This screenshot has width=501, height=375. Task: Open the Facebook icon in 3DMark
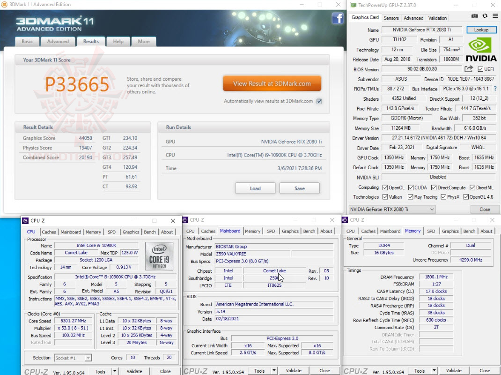click(x=338, y=18)
